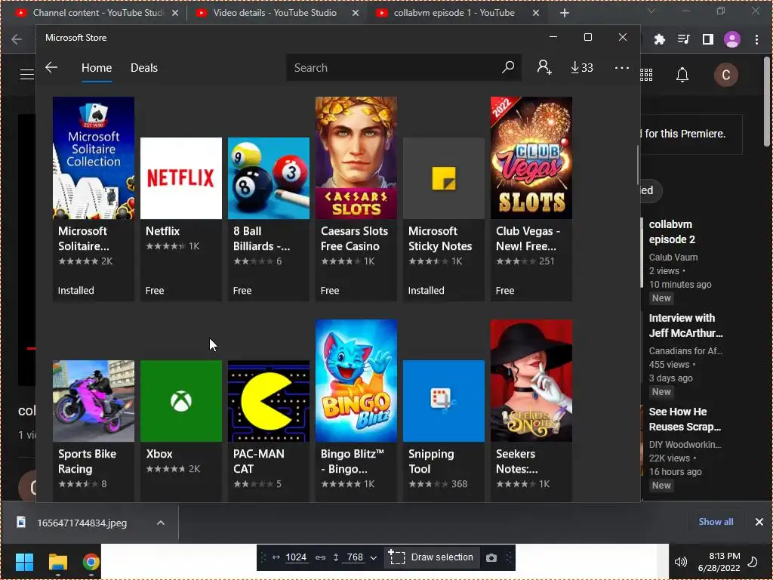Screen dimensions: 773x580
Task: Click Chrome back arrow button
Action: (x=17, y=39)
